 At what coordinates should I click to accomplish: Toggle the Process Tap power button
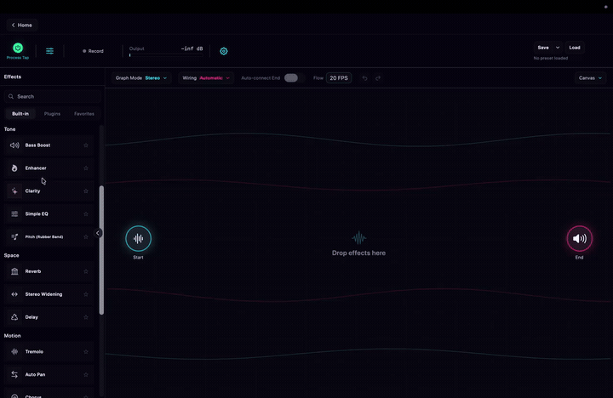coord(18,48)
